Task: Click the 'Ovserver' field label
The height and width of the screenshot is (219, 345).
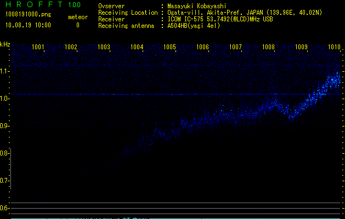Action: (x=111, y=6)
